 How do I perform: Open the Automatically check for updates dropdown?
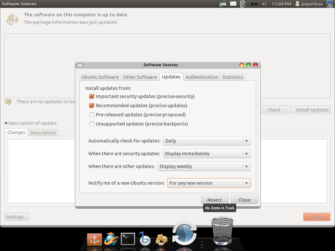pos(207,140)
